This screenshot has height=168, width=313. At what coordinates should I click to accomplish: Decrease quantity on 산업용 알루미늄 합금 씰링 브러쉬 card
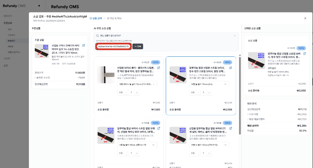click(x=198, y=153)
